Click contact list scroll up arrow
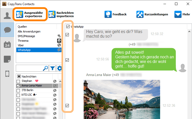The image size is (192, 119). pos(60,81)
